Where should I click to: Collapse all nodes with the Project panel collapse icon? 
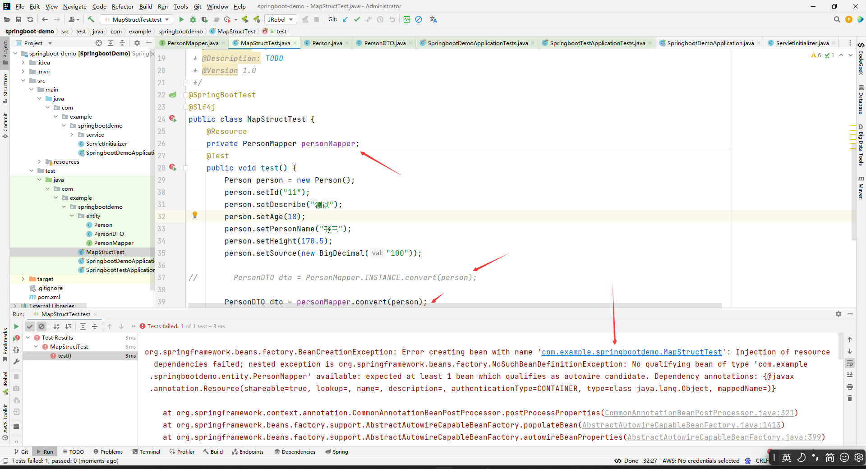tap(122, 43)
